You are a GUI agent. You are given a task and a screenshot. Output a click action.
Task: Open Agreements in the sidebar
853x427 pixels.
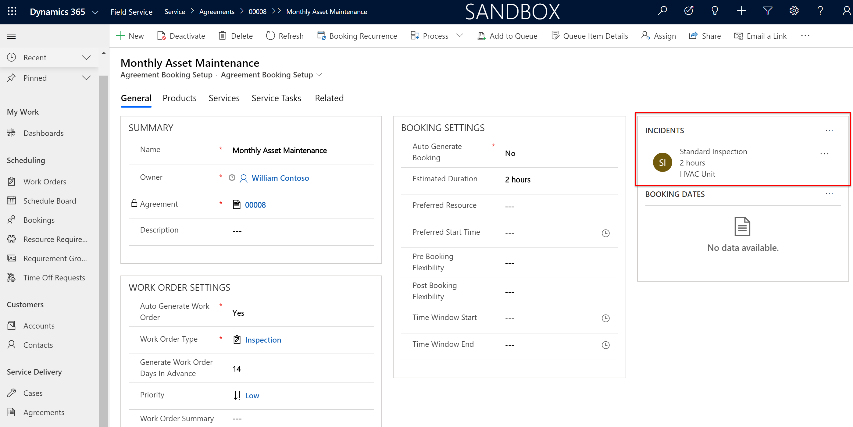coord(44,412)
